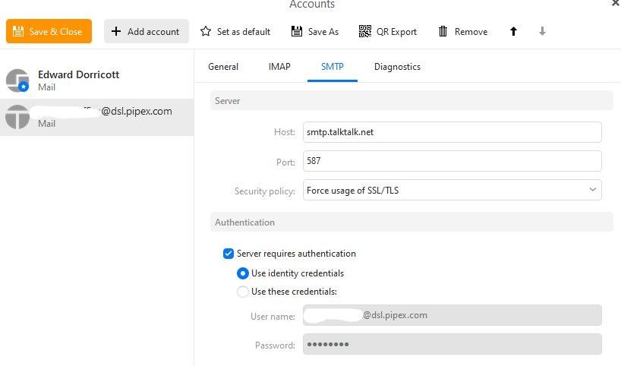Move account down with the down arrow
Screen dimensions: 621x366
tap(542, 31)
